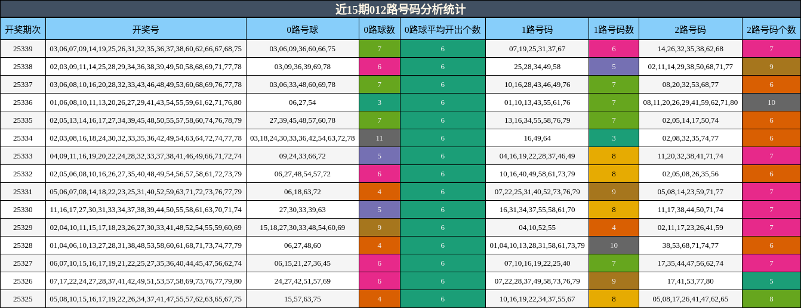Select the 2路号码个数 column header

tap(771, 29)
